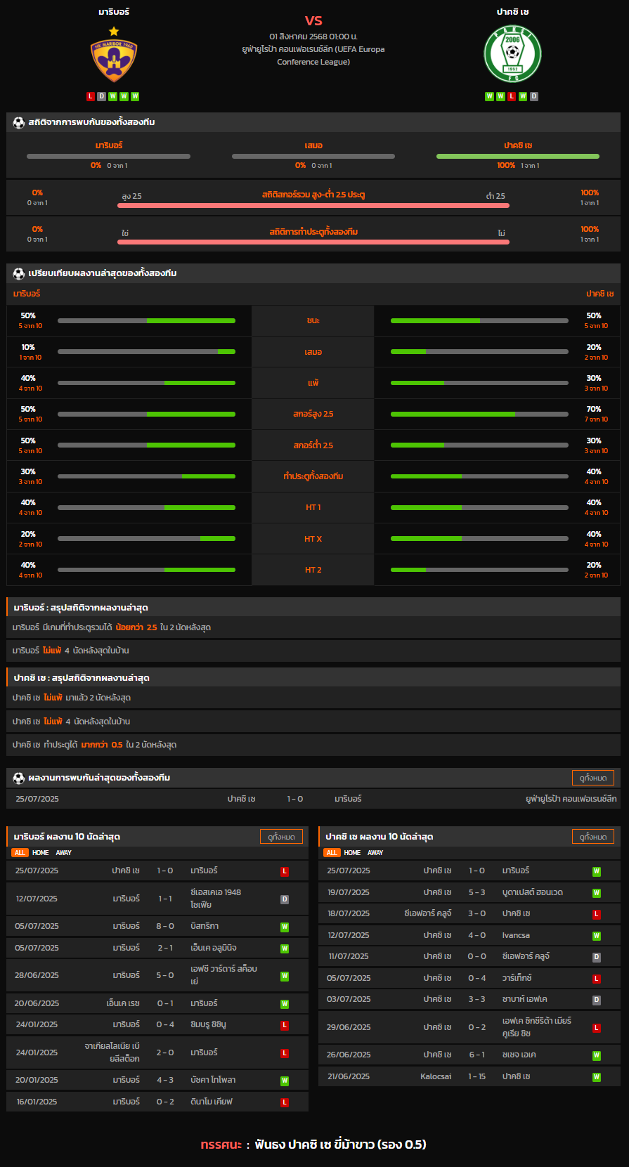Click W badge on Maribor 8-0 Bistrica row

pyautogui.click(x=285, y=927)
